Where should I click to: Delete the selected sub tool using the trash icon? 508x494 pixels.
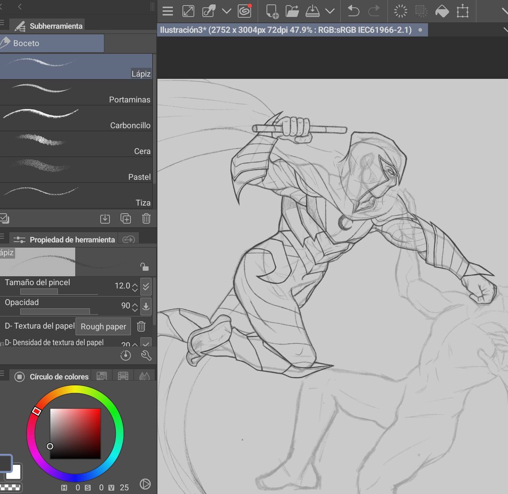coord(146,219)
